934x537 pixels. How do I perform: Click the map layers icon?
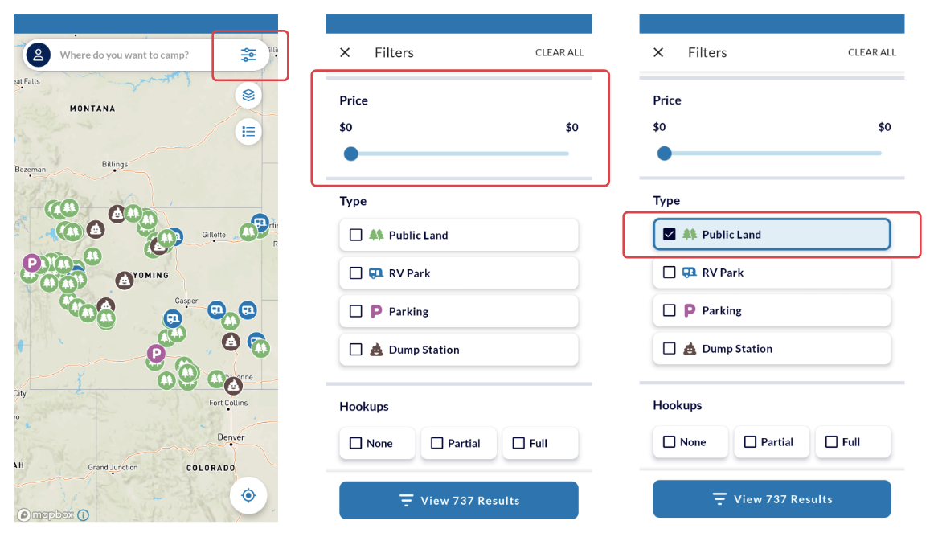pyautogui.click(x=248, y=95)
